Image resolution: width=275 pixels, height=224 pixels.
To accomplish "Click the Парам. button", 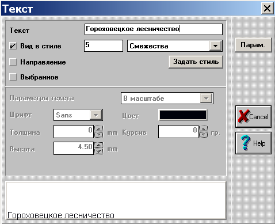I will click(x=253, y=45).
